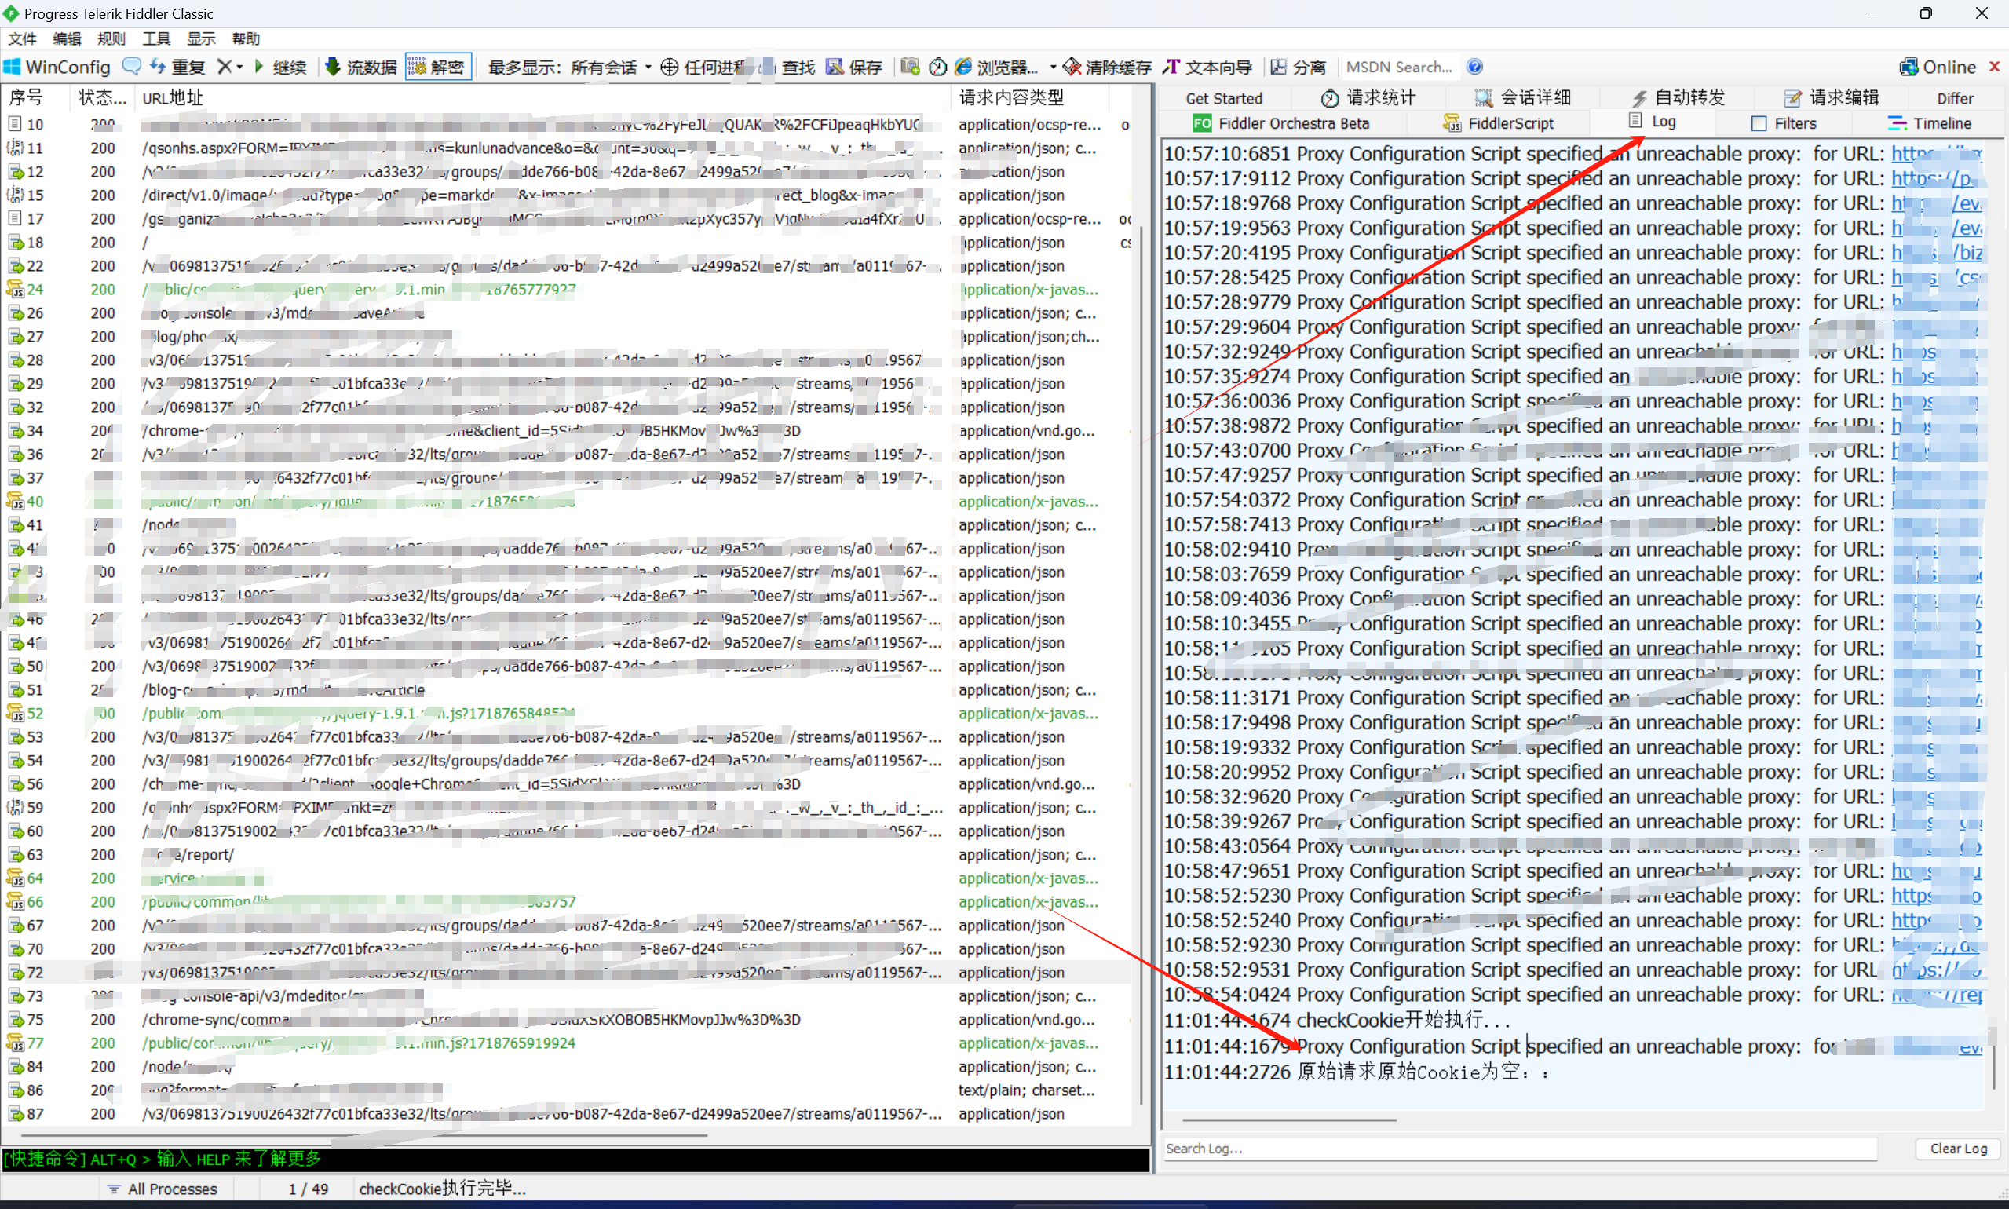Viewport: 2009px width, 1209px height.
Task: Open the 工具 menu
Action: tap(155, 38)
